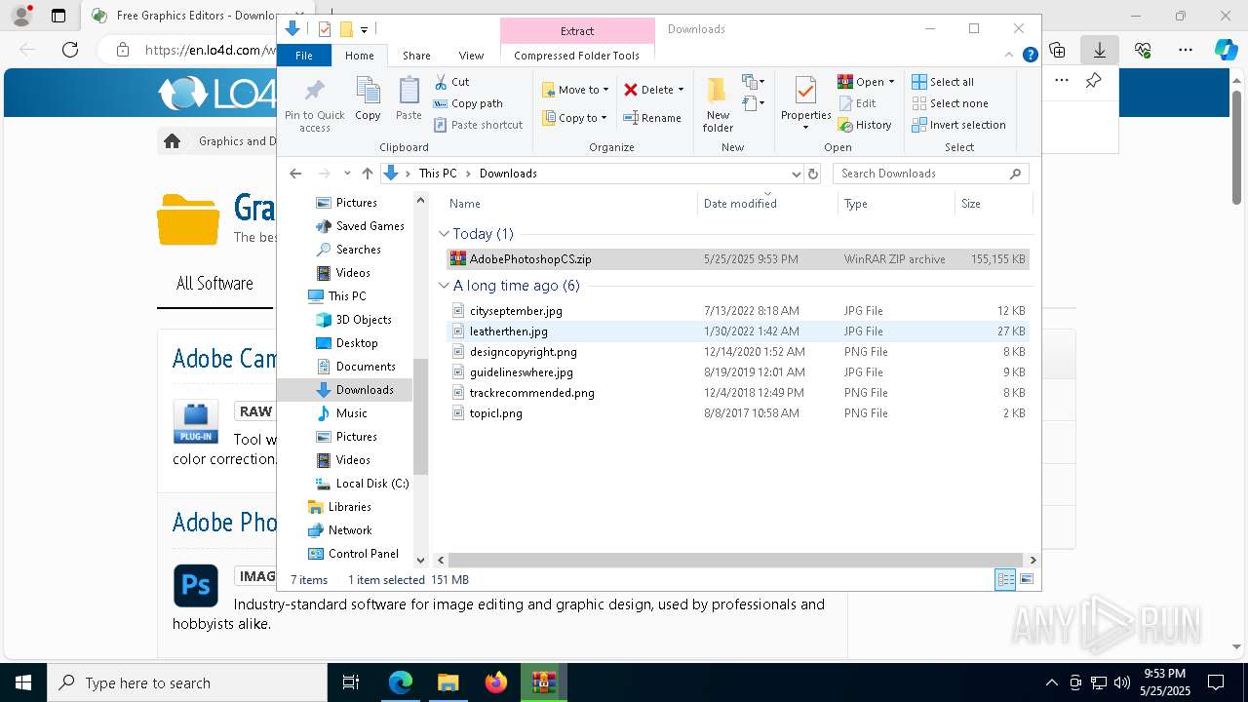Open Local Disk (C:) in navigation pane
The width and height of the screenshot is (1248, 702).
pyautogui.click(x=363, y=484)
